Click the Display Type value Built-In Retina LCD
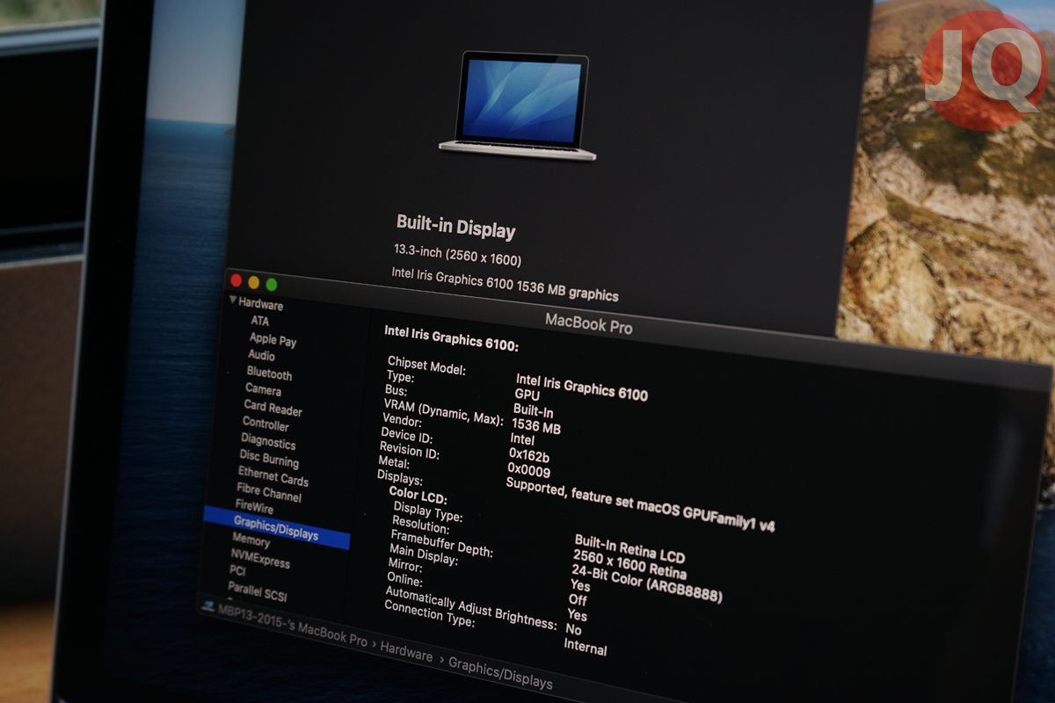This screenshot has width=1055, height=703. pos(629,548)
